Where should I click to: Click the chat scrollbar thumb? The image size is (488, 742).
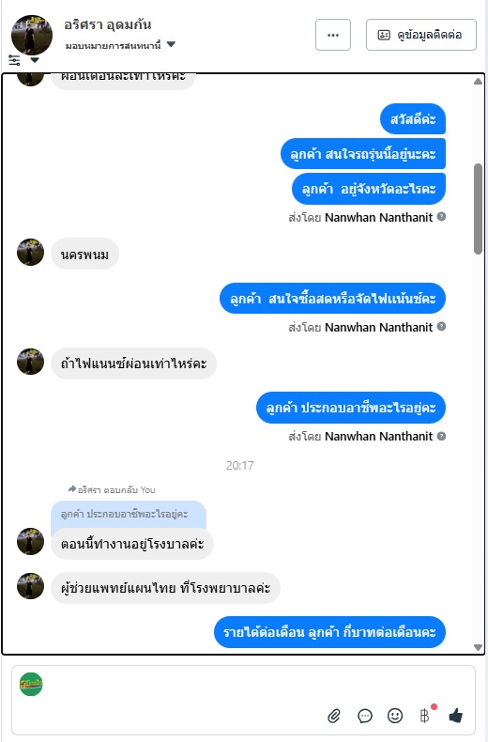478,209
